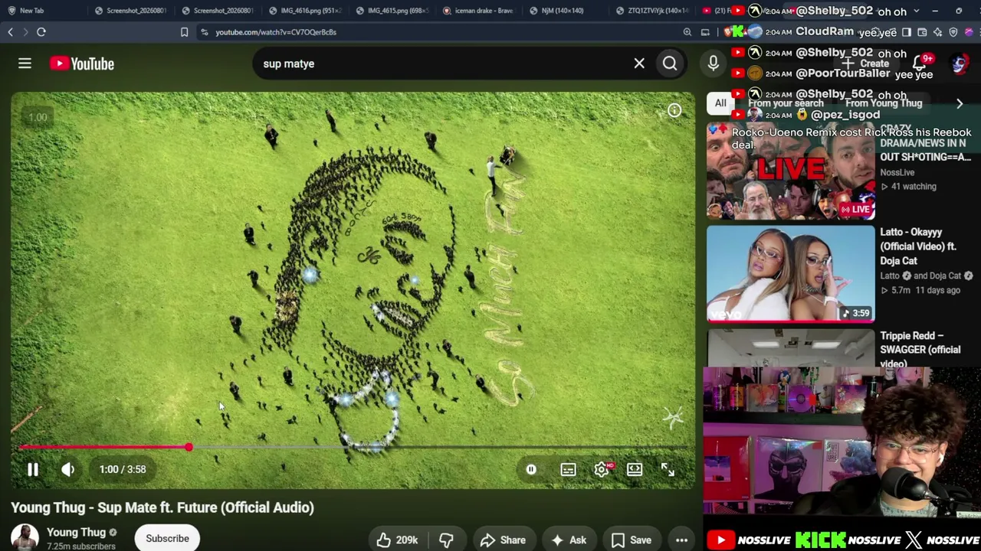Open Latto - Okayyy video title
The height and width of the screenshot is (551, 981).
(918, 246)
